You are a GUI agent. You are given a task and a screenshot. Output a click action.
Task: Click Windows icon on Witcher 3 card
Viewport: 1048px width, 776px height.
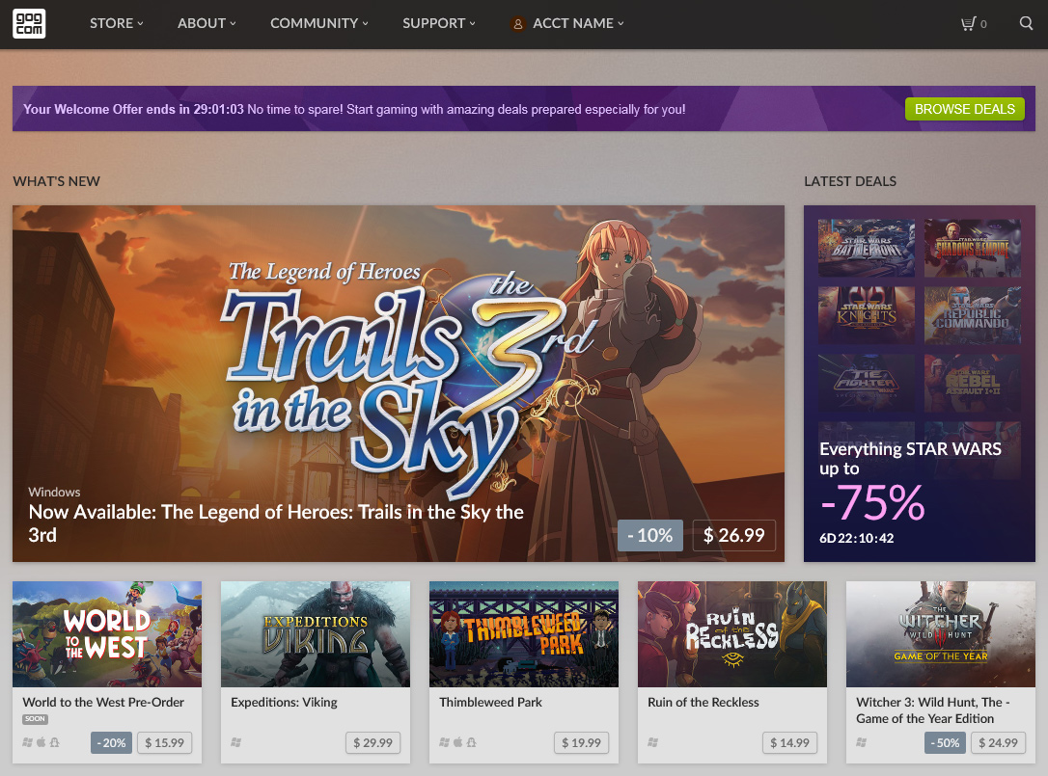point(862,742)
